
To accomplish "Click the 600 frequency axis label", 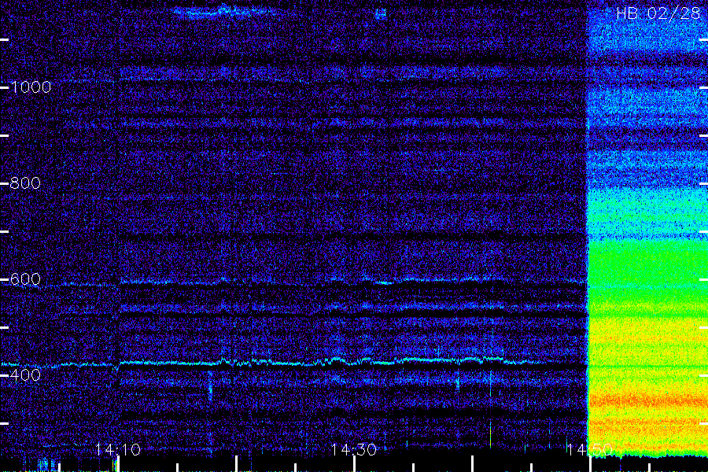I will click(25, 279).
